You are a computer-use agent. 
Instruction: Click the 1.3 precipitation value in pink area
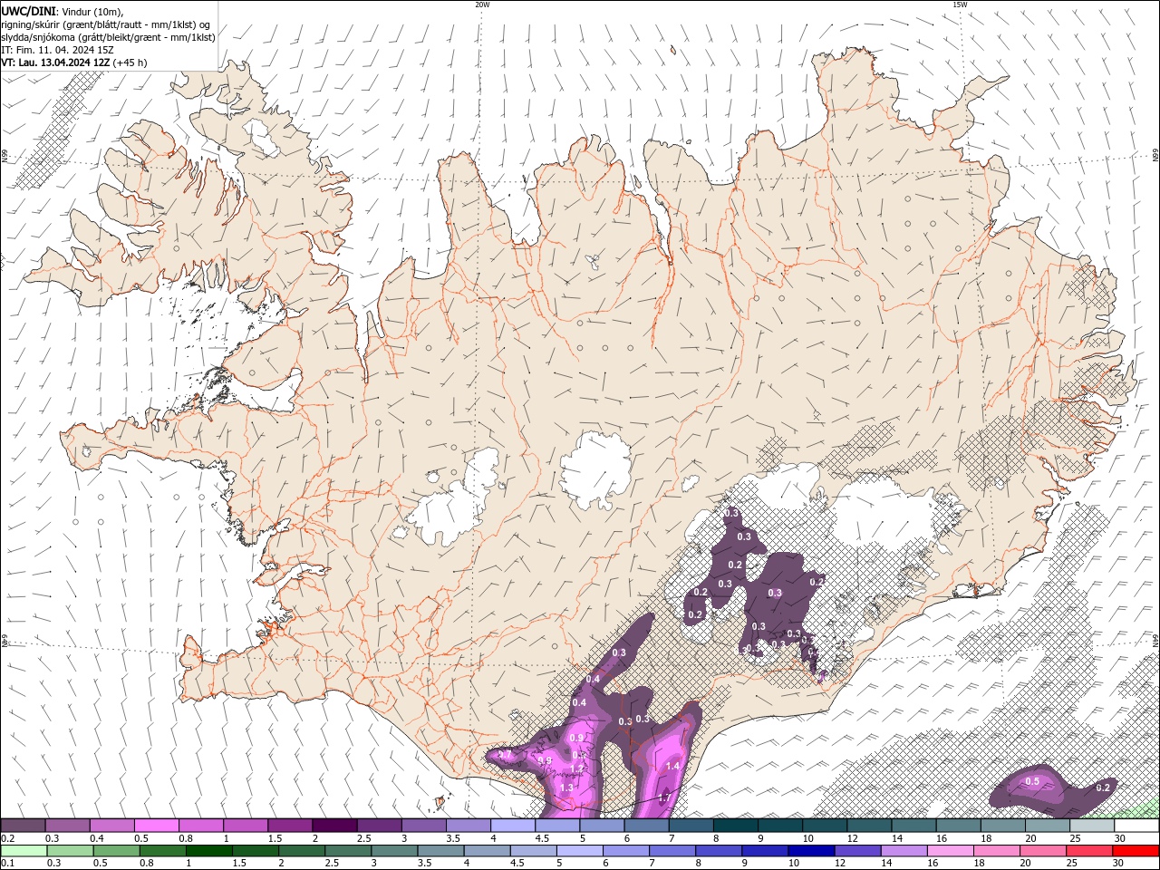click(567, 788)
